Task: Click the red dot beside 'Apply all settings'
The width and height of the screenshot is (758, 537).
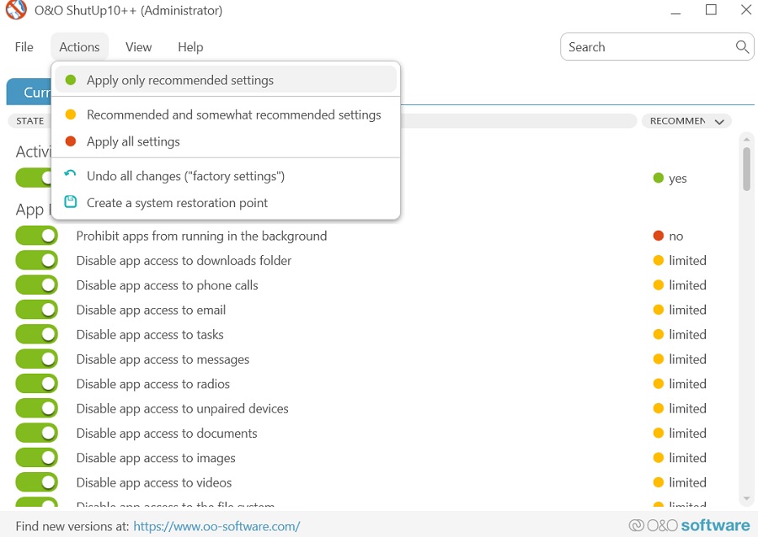Action: (x=70, y=141)
